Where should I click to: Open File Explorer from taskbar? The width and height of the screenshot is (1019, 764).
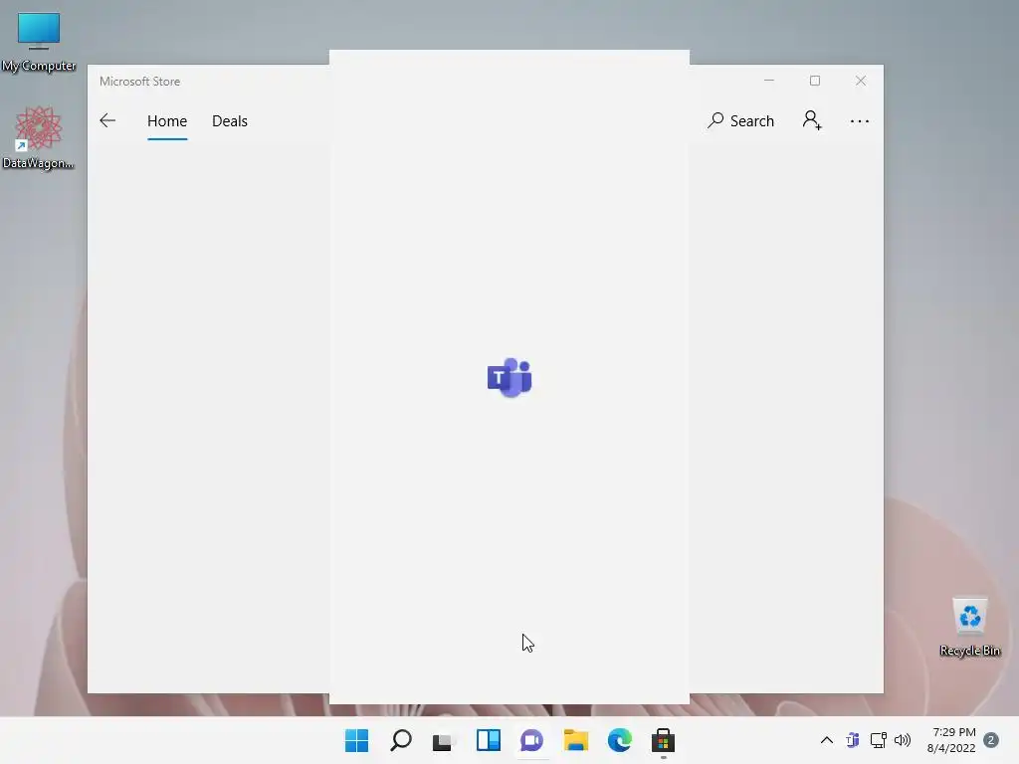point(576,740)
